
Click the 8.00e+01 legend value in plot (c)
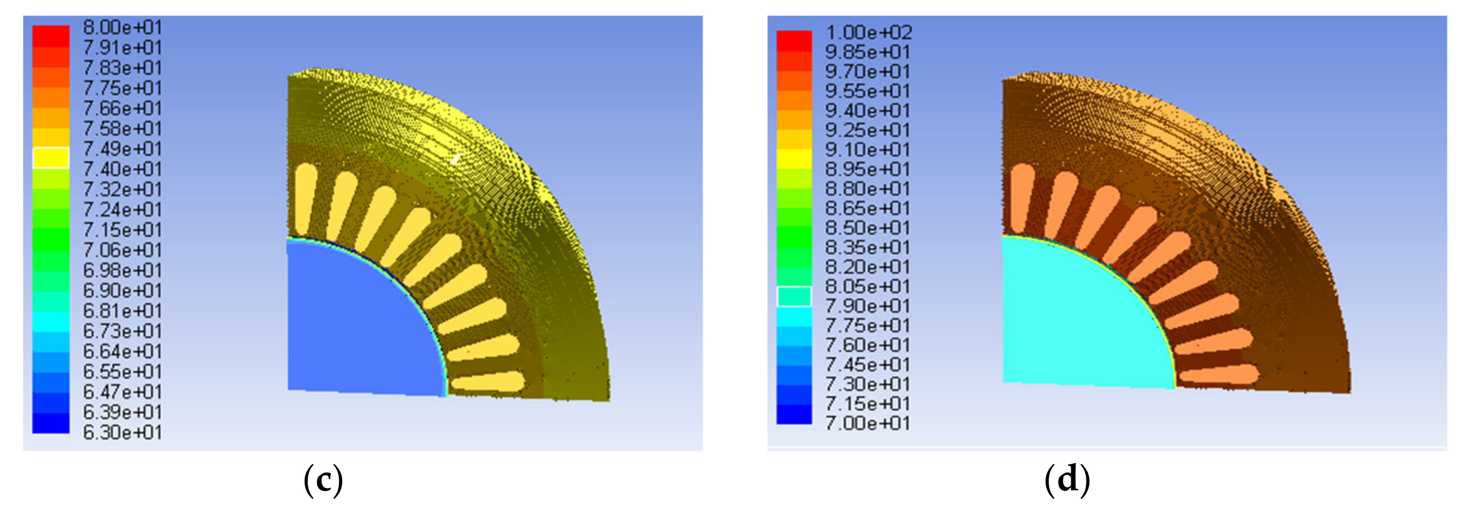122,27
